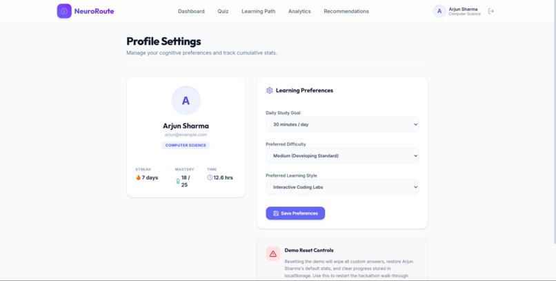Click the header name Arjun Sharma
Viewport: 556px width, 281px height.
[463, 9]
